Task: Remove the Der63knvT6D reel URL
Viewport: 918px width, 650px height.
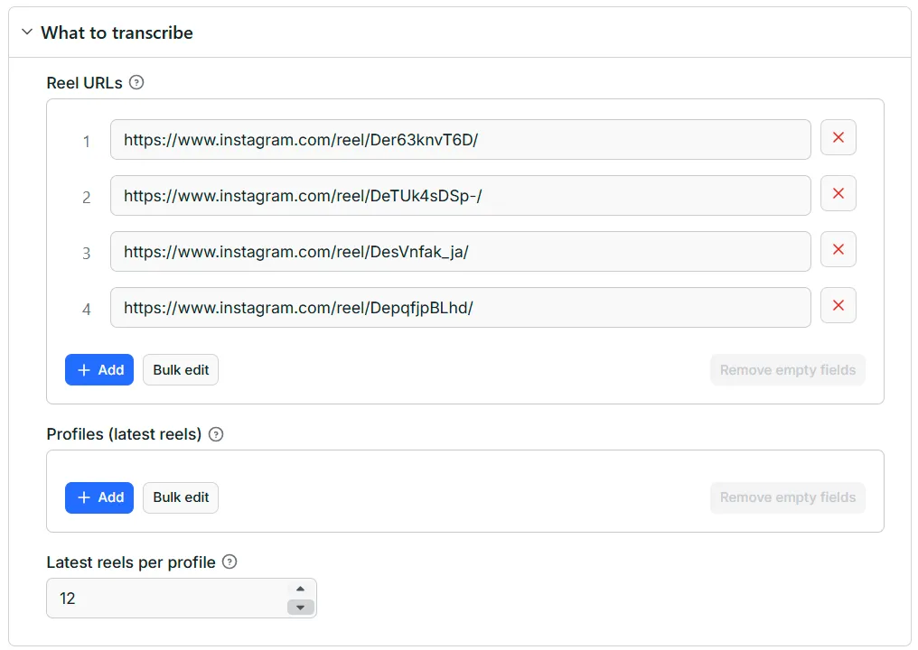Action: coord(838,137)
